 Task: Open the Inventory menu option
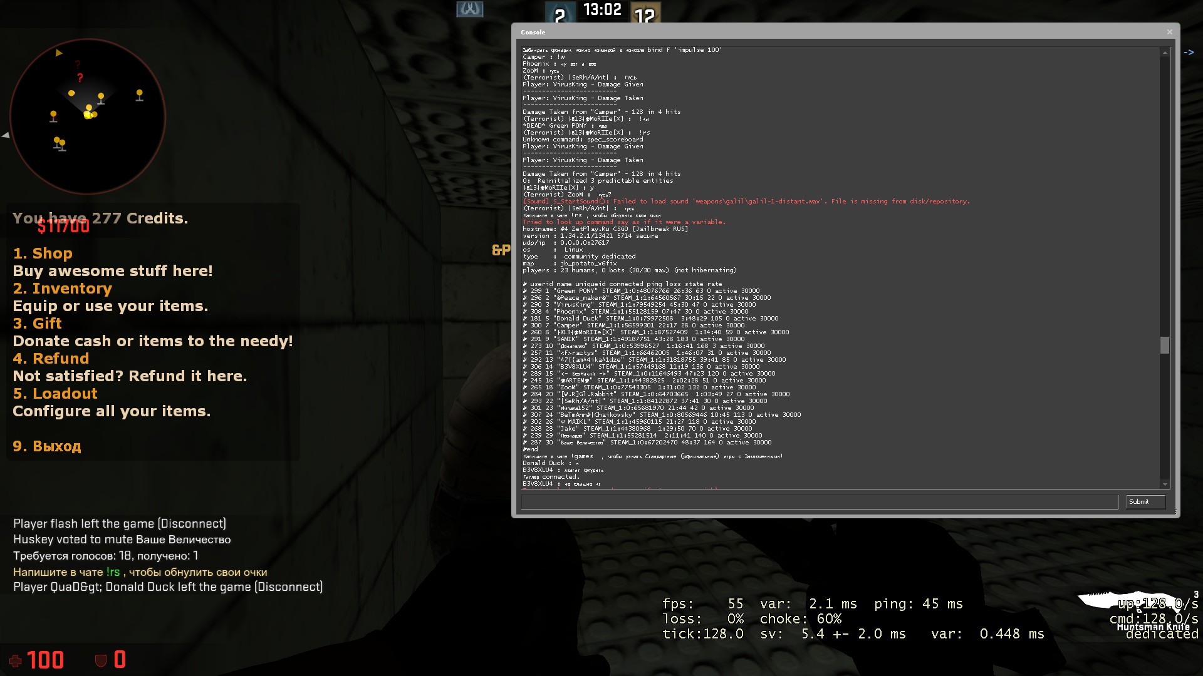(x=62, y=289)
